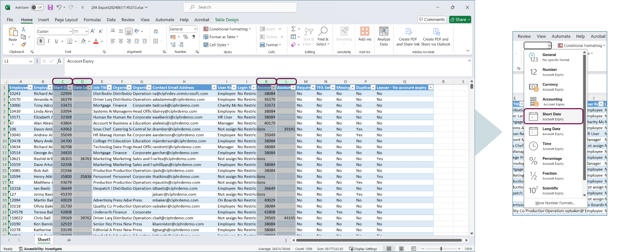Toggle Bottom Align button
Viewport: 618px width, 252px height.
pos(129,31)
